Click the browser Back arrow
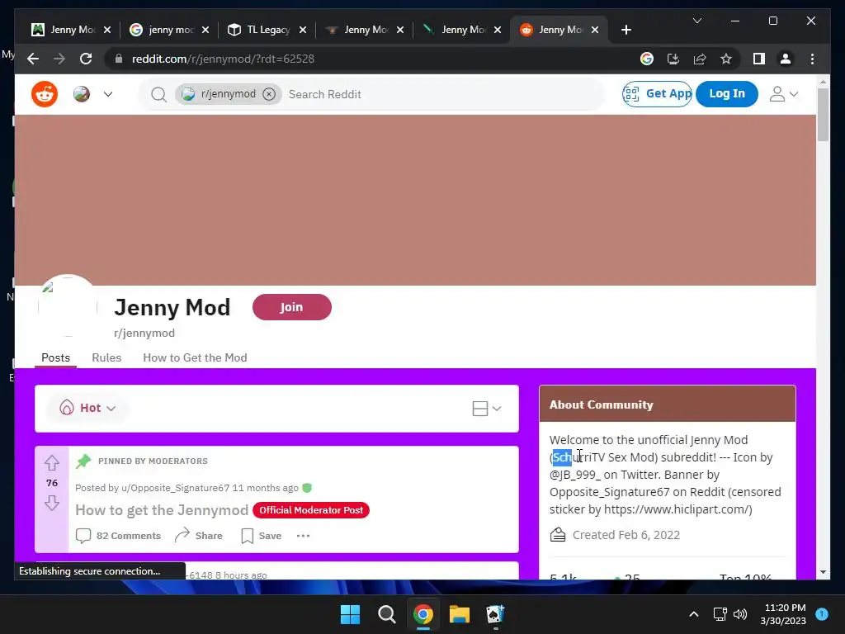The width and height of the screenshot is (845, 634). tap(33, 59)
